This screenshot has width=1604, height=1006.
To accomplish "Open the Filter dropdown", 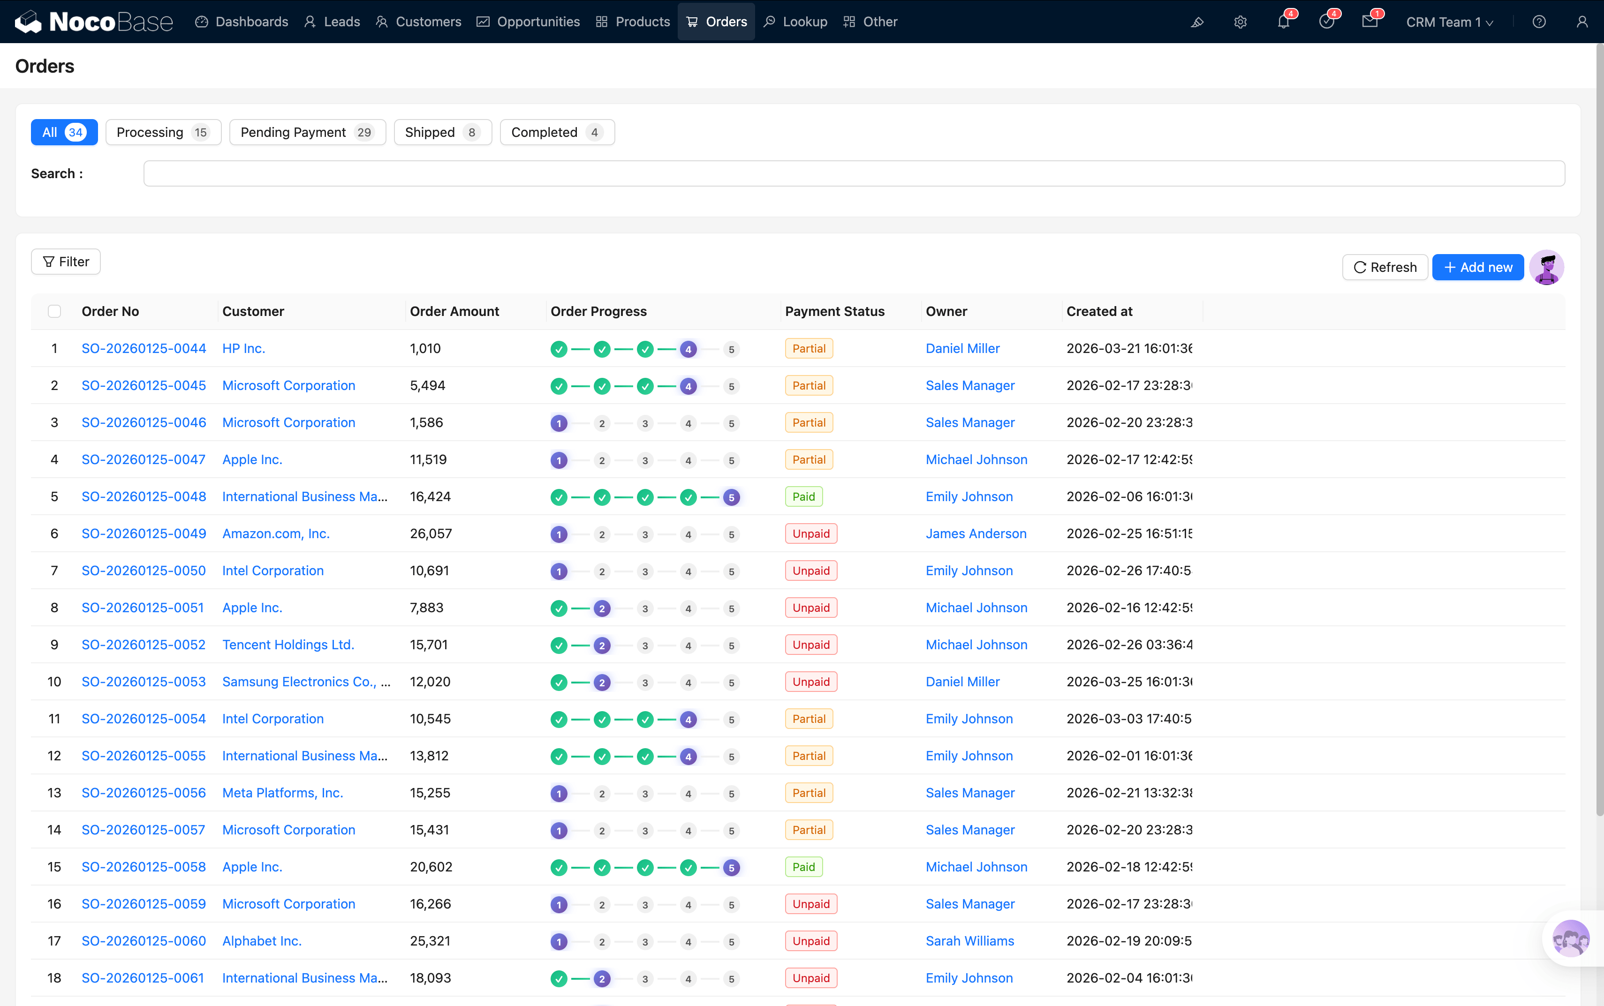I will (66, 262).
